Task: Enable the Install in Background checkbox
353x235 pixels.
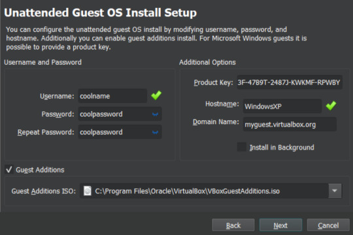Action: point(242,147)
